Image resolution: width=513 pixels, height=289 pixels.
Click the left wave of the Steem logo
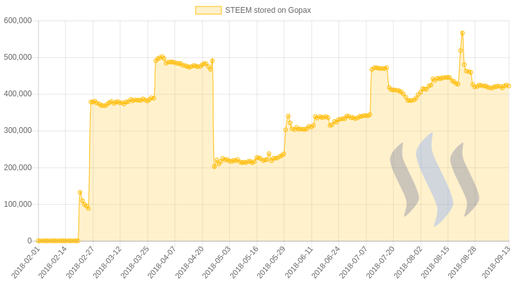click(404, 179)
